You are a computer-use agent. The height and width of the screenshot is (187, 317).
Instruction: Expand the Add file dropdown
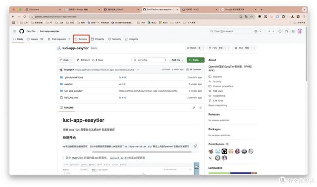[177, 60]
